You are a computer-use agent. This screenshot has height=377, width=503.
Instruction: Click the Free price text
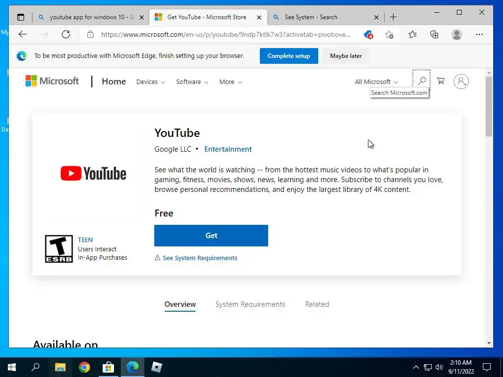pyautogui.click(x=164, y=213)
